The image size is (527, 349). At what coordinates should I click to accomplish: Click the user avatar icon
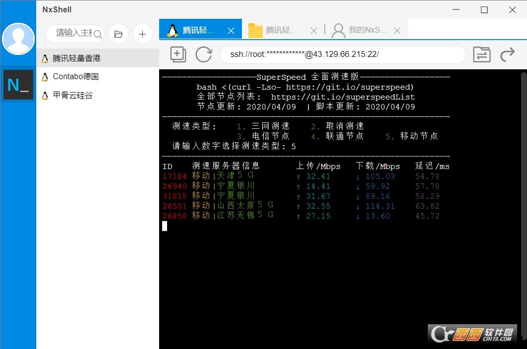point(18,39)
